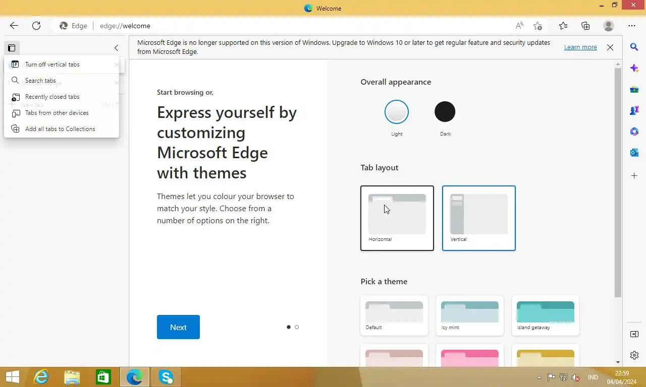
Task: Click the edge://welcome address bar
Action: pyautogui.click(x=283, y=26)
